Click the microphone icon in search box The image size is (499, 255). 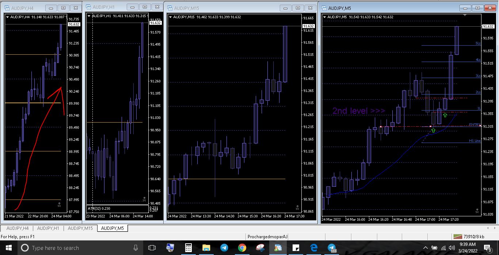[x=136, y=248]
